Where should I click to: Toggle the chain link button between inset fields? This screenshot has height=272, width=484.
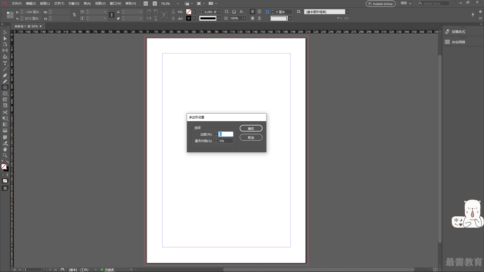112,15
